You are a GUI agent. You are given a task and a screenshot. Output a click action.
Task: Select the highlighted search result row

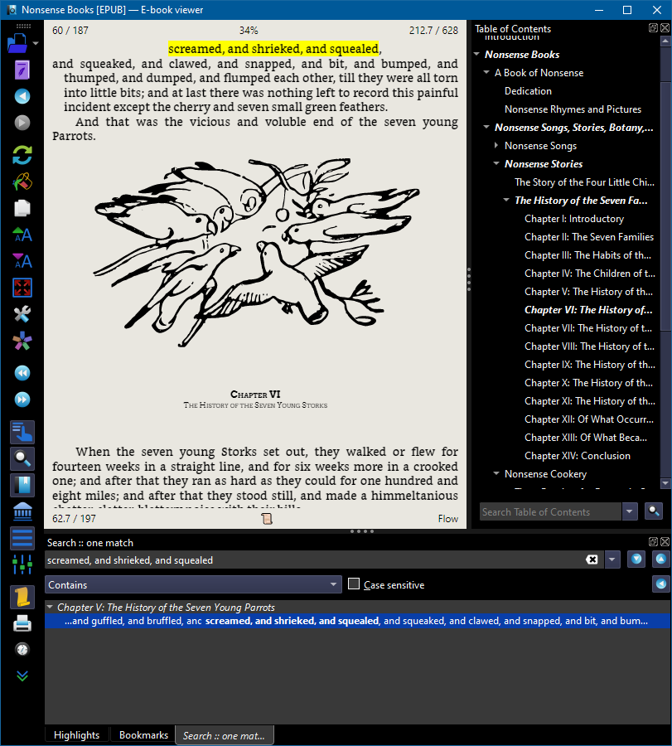(357, 620)
